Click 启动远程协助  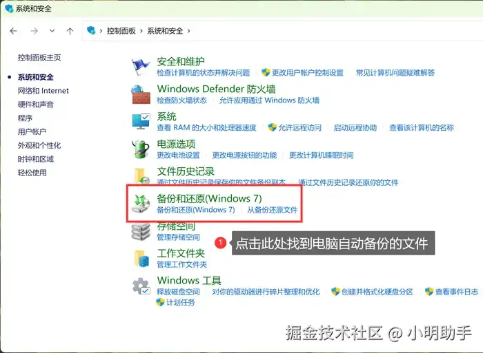pos(355,127)
